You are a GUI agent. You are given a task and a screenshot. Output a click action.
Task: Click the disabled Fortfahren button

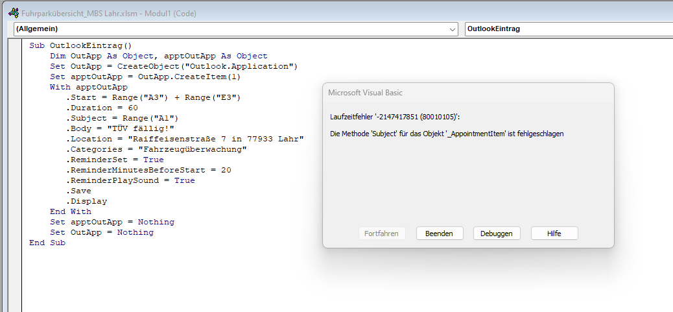pos(382,234)
